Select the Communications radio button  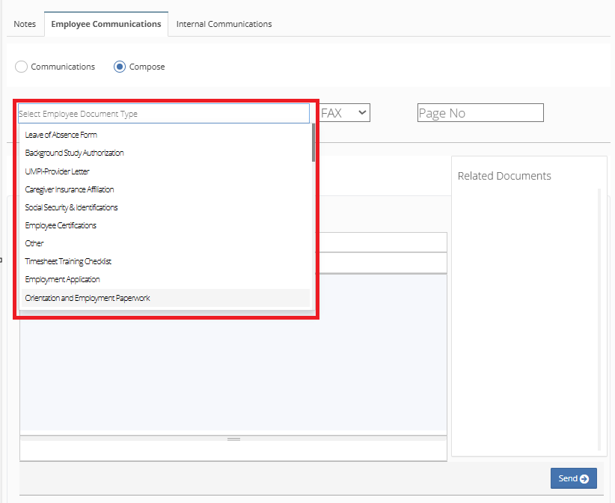point(22,67)
